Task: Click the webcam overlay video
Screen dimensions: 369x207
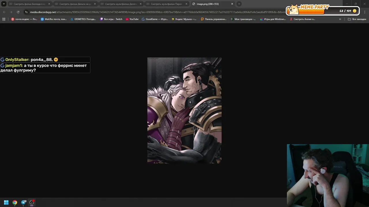Action: (x=328, y=175)
